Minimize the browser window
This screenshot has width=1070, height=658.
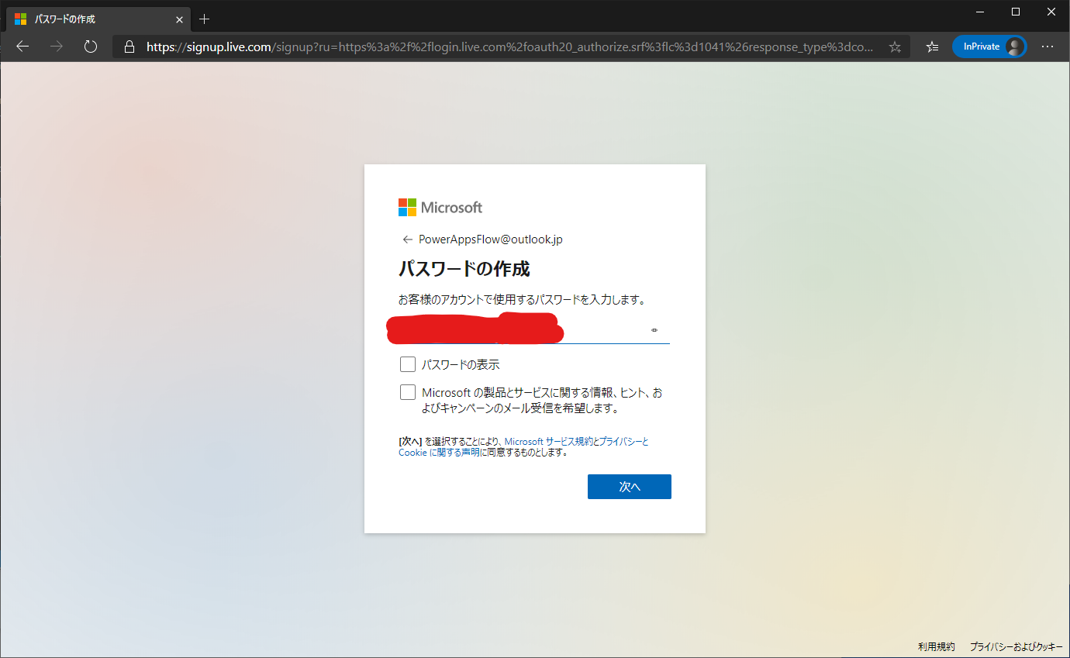(981, 12)
